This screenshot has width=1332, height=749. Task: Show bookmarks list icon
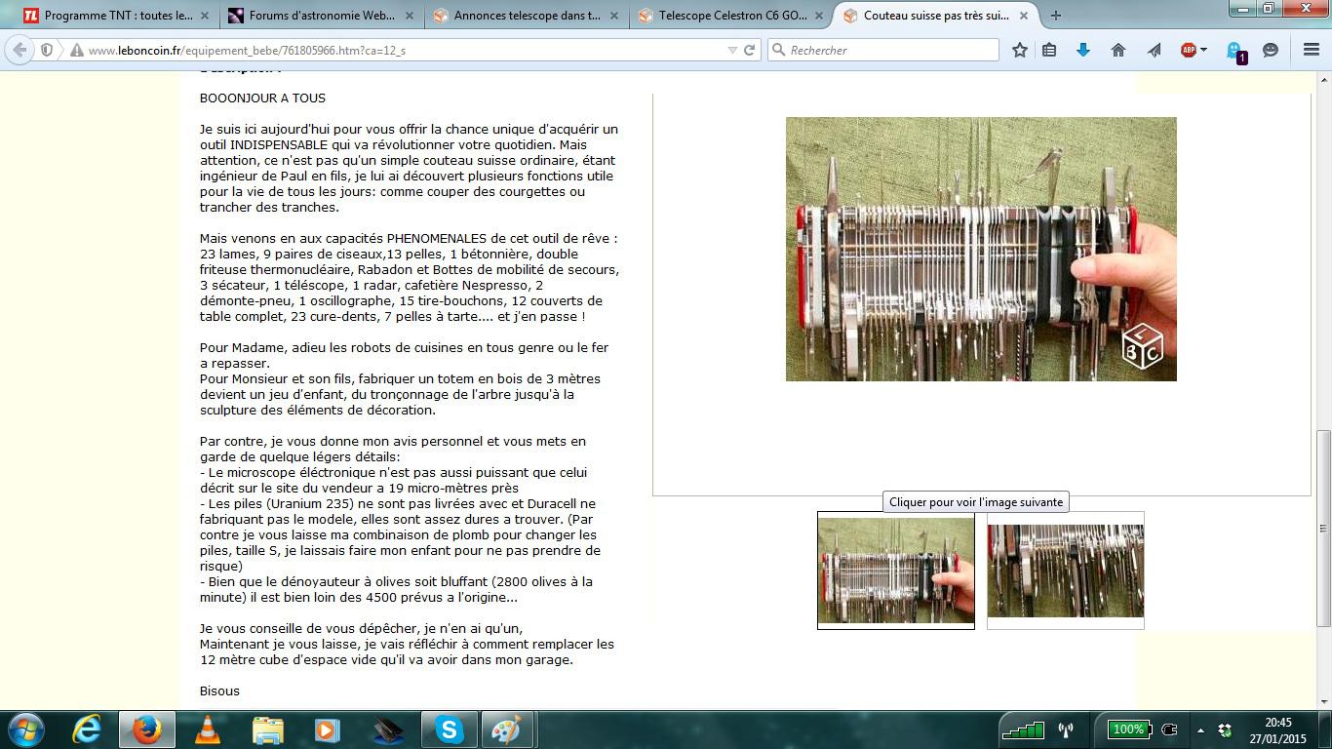click(x=1049, y=50)
